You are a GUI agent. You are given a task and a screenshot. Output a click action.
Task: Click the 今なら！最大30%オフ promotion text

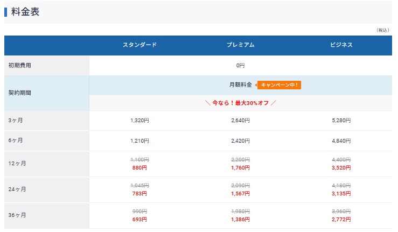tap(240, 103)
